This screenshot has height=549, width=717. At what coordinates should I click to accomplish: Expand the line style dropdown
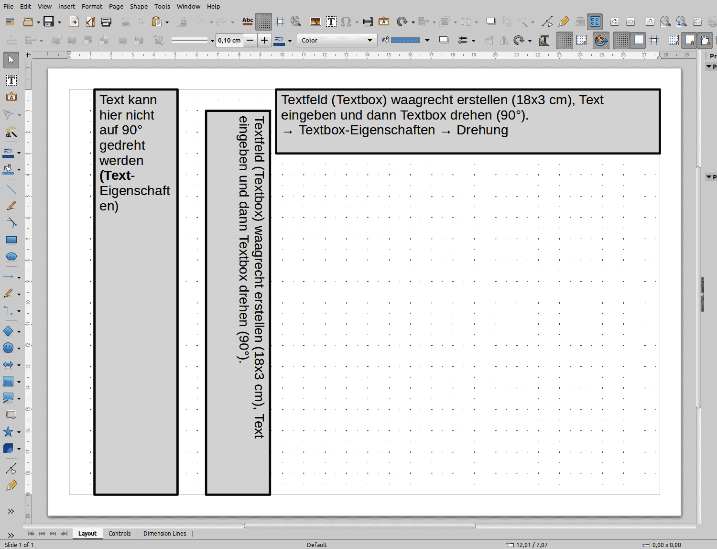212,41
